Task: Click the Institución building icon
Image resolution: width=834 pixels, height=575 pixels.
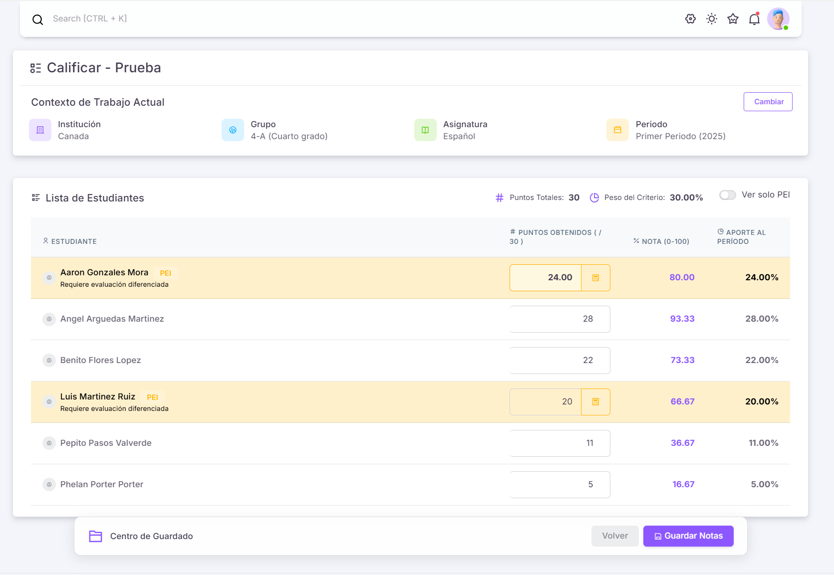Action: (40, 130)
